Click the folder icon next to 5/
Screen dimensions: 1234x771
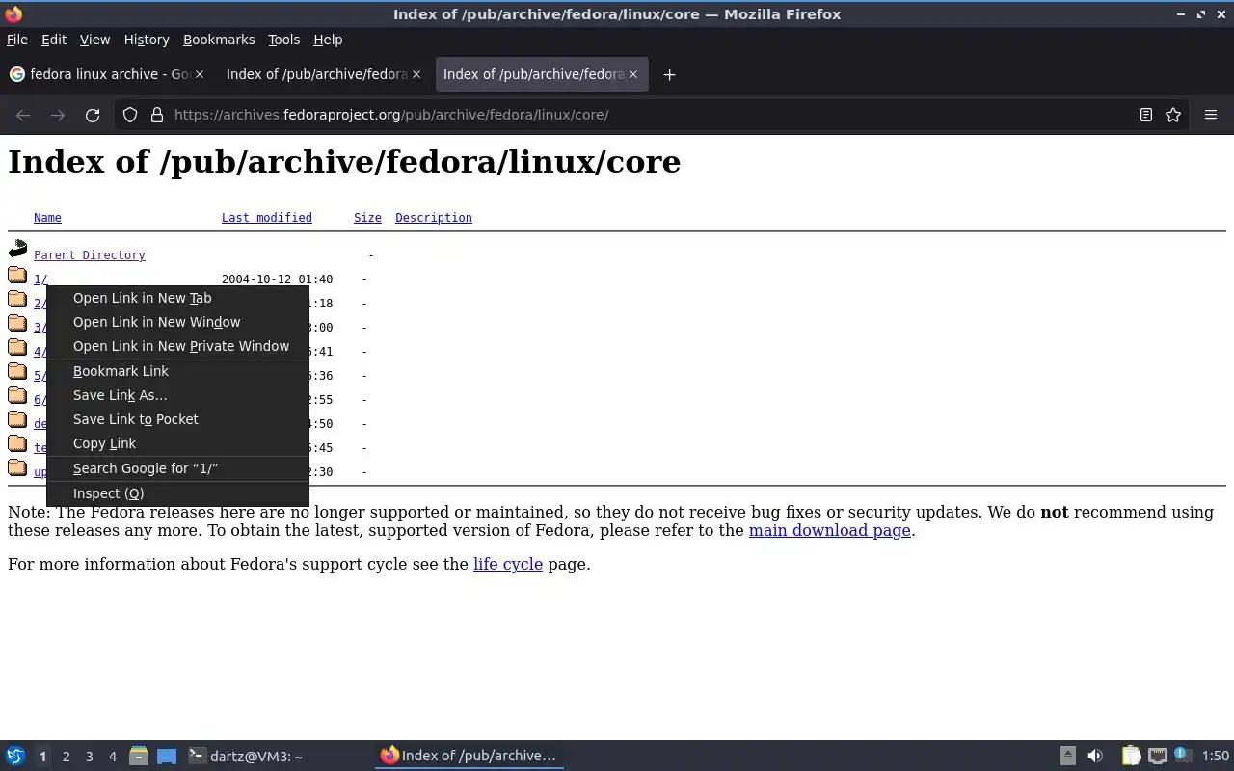tap(17, 372)
